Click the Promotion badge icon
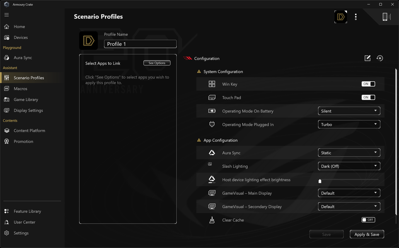The image size is (399, 248). pyautogui.click(x=7, y=141)
